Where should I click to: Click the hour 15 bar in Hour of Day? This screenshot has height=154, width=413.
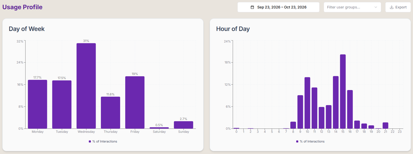click(x=343, y=92)
